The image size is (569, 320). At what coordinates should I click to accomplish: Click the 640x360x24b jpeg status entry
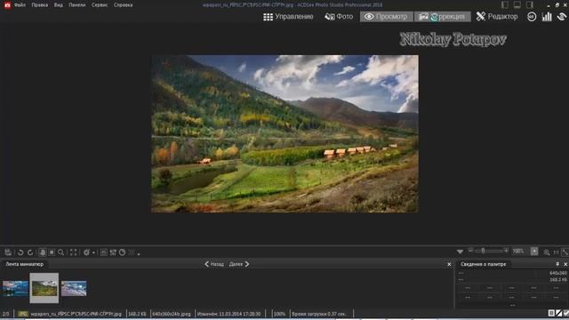click(x=172, y=314)
